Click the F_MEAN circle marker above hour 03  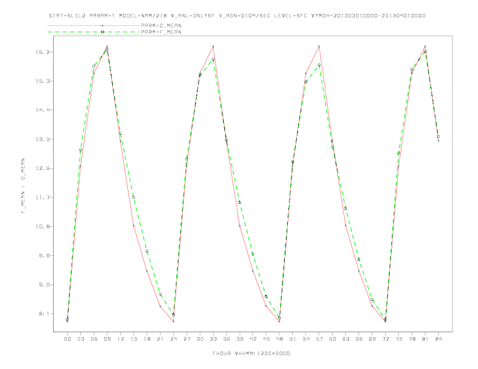[x=80, y=150]
